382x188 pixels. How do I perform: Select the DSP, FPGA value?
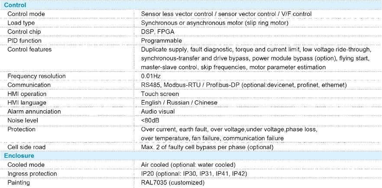(x=158, y=32)
